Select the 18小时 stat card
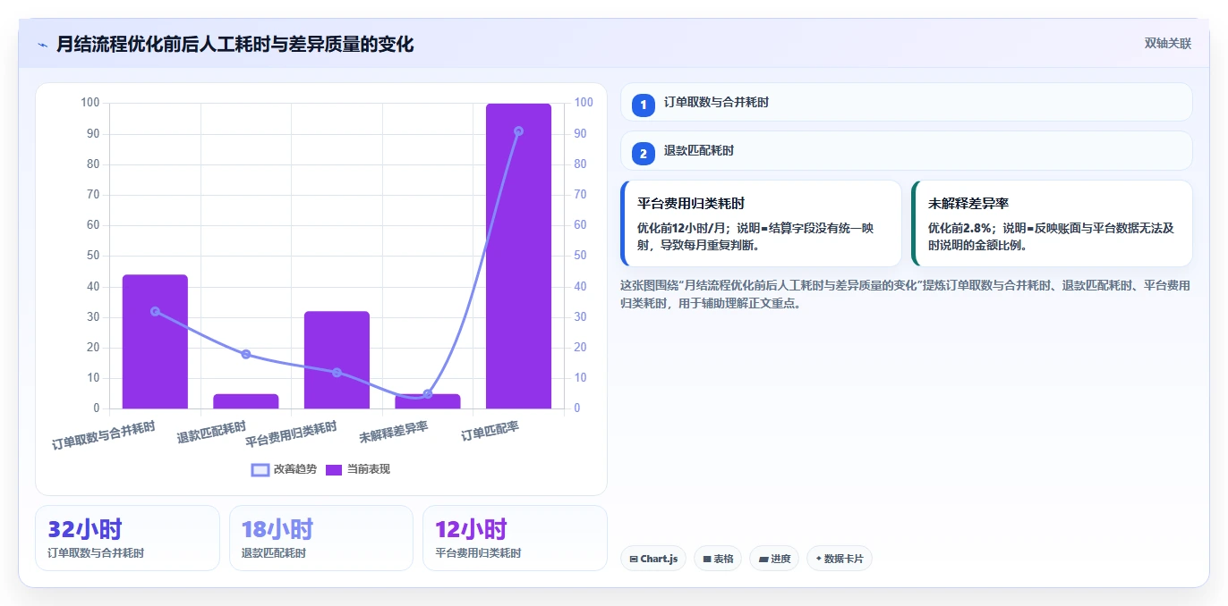 tap(321, 538)
